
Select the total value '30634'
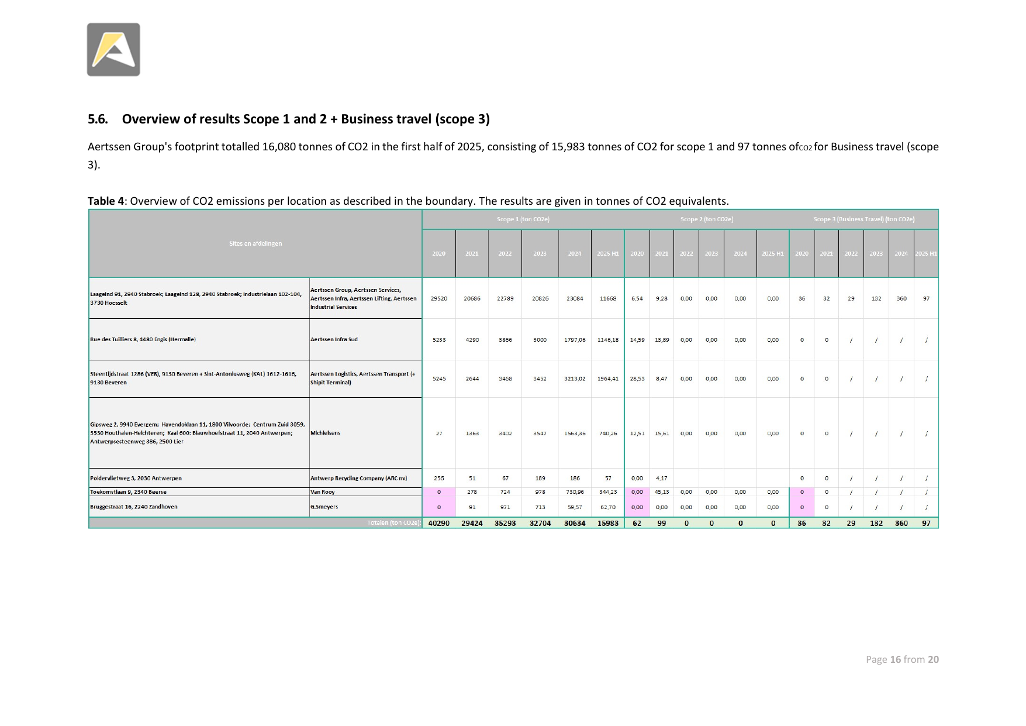(575, 523)
